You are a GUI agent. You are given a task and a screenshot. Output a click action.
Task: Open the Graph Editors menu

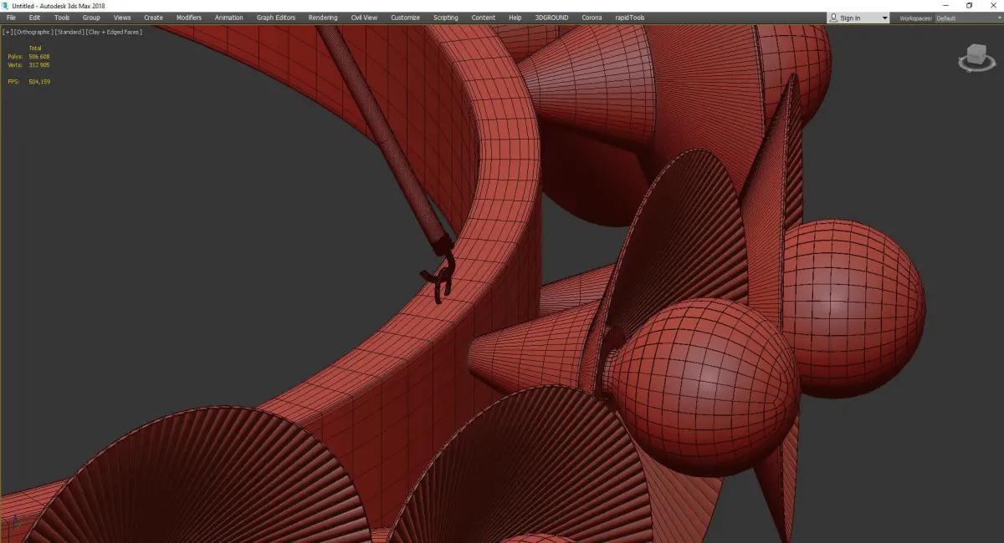pyautogui.click(x=276, y=18)
